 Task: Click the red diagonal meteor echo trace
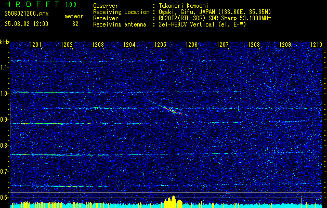[172, 111]
